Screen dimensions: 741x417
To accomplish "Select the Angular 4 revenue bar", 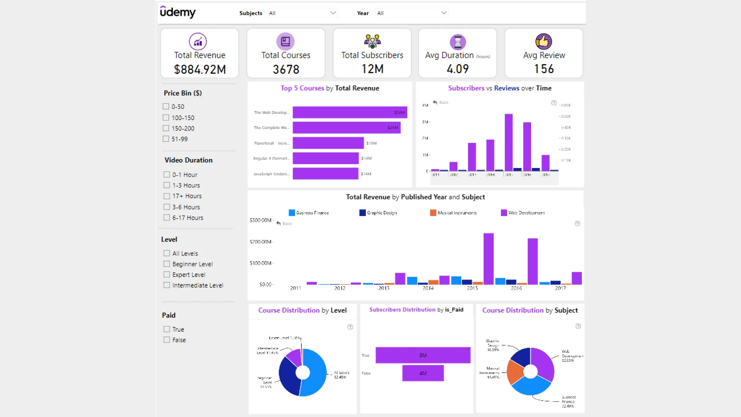I will tap(326, 158).
